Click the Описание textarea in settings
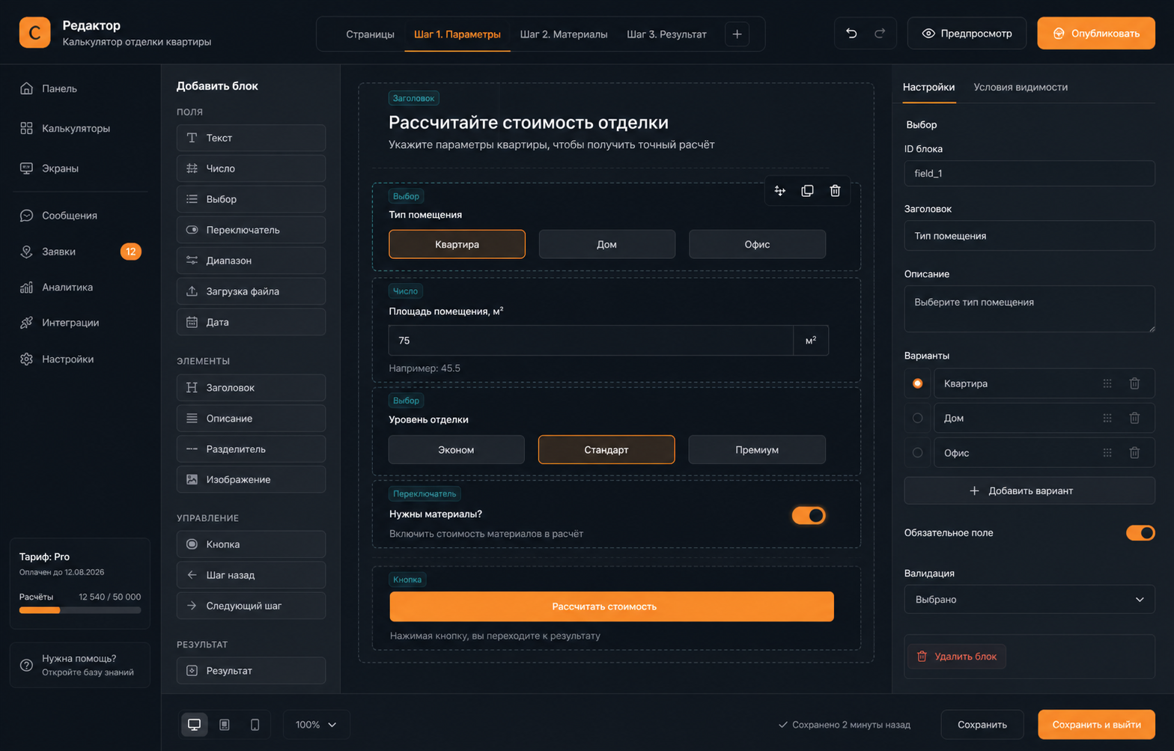This screenshot has width=1174, height=751. tap(1029, 308)
